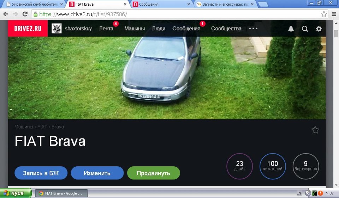Open the Chrome hamburger menu
This screenshot has width=339, height=198.
334,14
